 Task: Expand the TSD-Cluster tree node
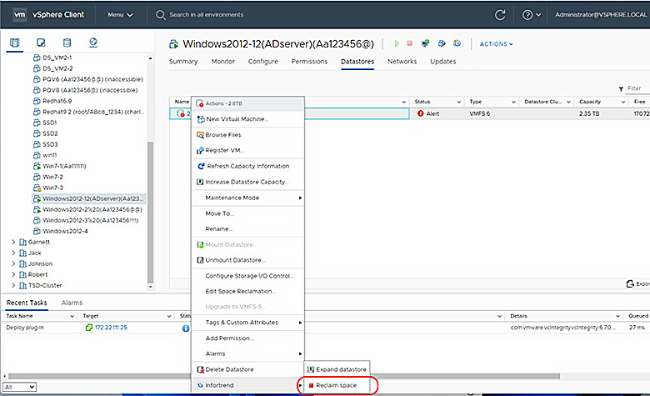[13, 285]
